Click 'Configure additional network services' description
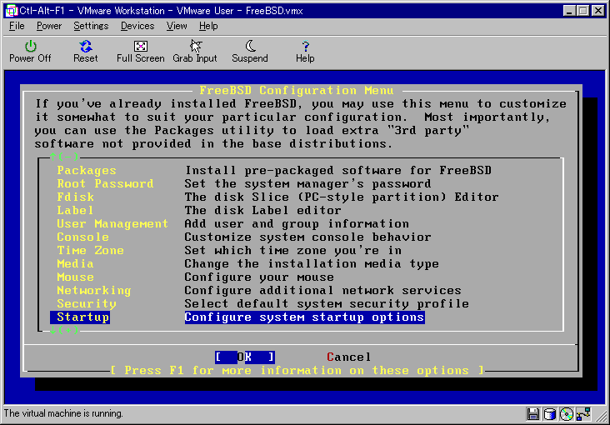610x425 pixels. pos(322,290)
